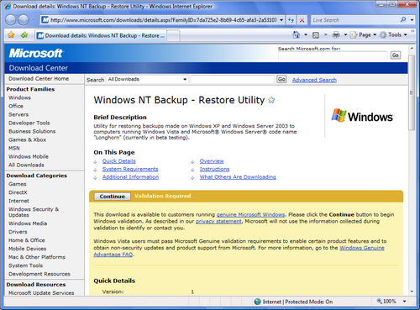Click the Download Center search keyword field
The image size is (420, 310).
tap(233, 79)
